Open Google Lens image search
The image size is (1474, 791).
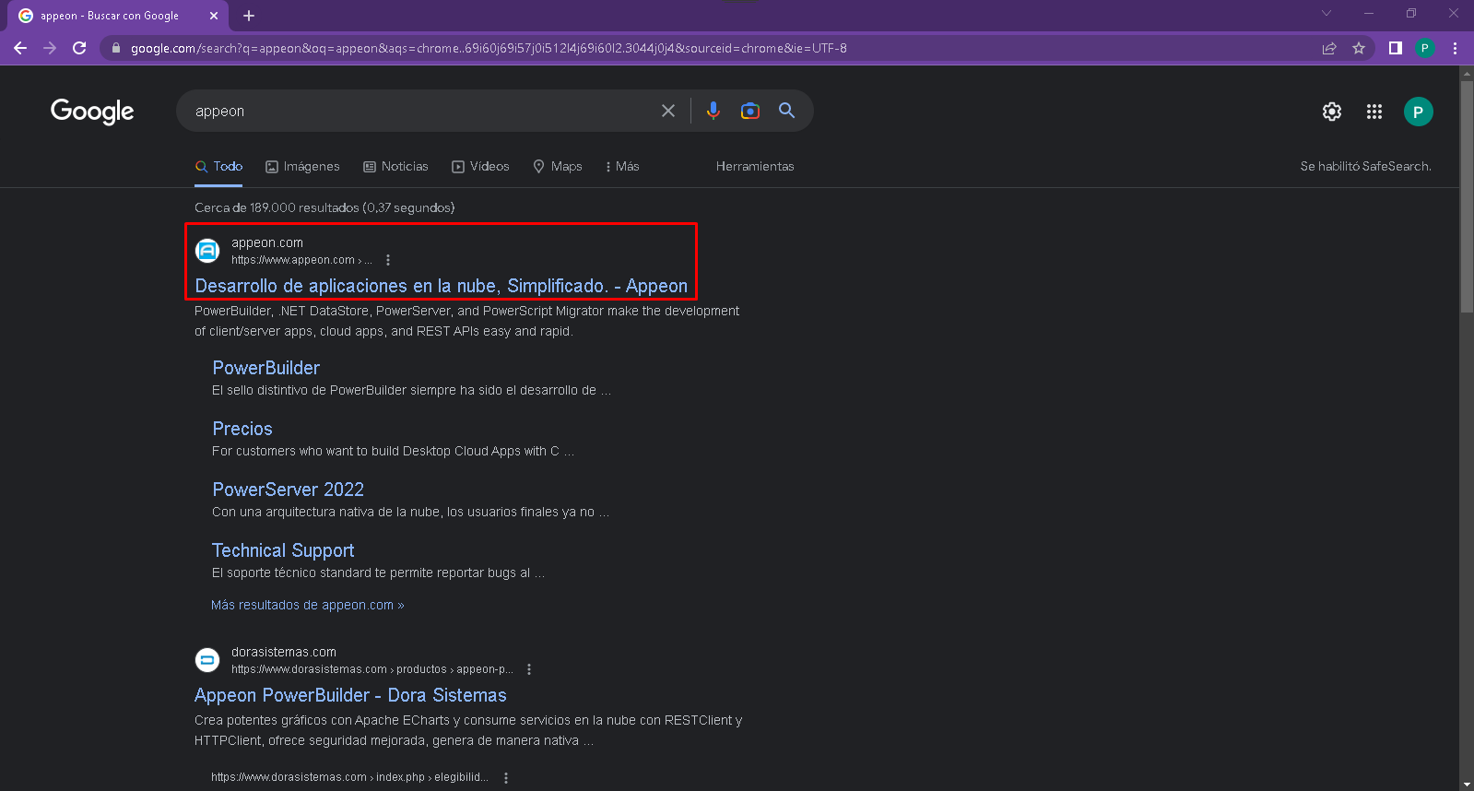(750, 111)
